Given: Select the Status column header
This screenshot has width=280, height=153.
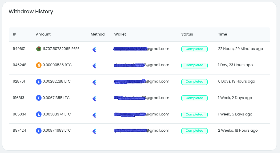Looking at the screenshot, I should 187,34.
